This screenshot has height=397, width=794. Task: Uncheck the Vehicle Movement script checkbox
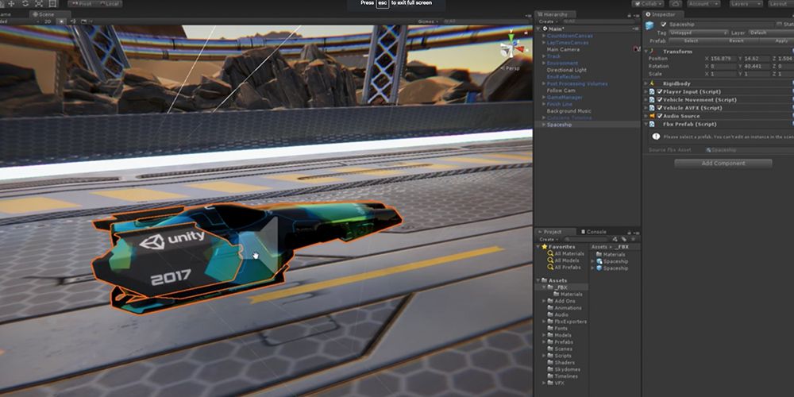pos(660,100)
